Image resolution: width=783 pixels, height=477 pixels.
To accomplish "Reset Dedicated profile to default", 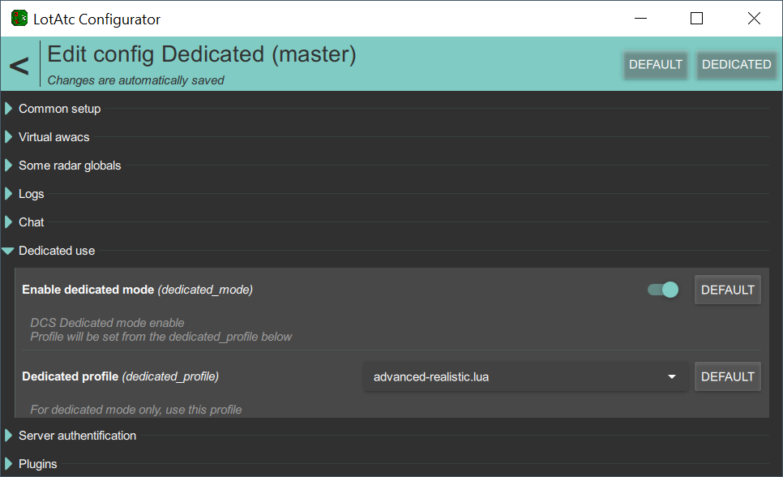I will (x=728, y=376).
